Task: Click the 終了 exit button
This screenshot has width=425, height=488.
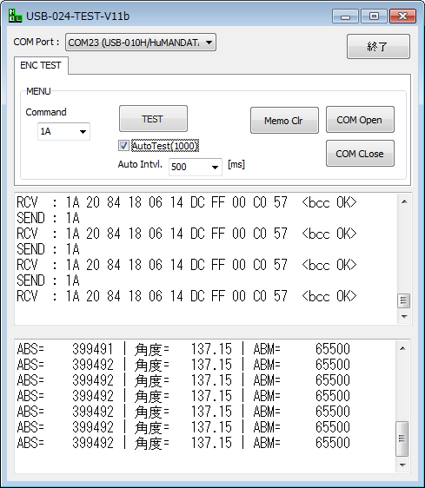Action: click(378, 47)
